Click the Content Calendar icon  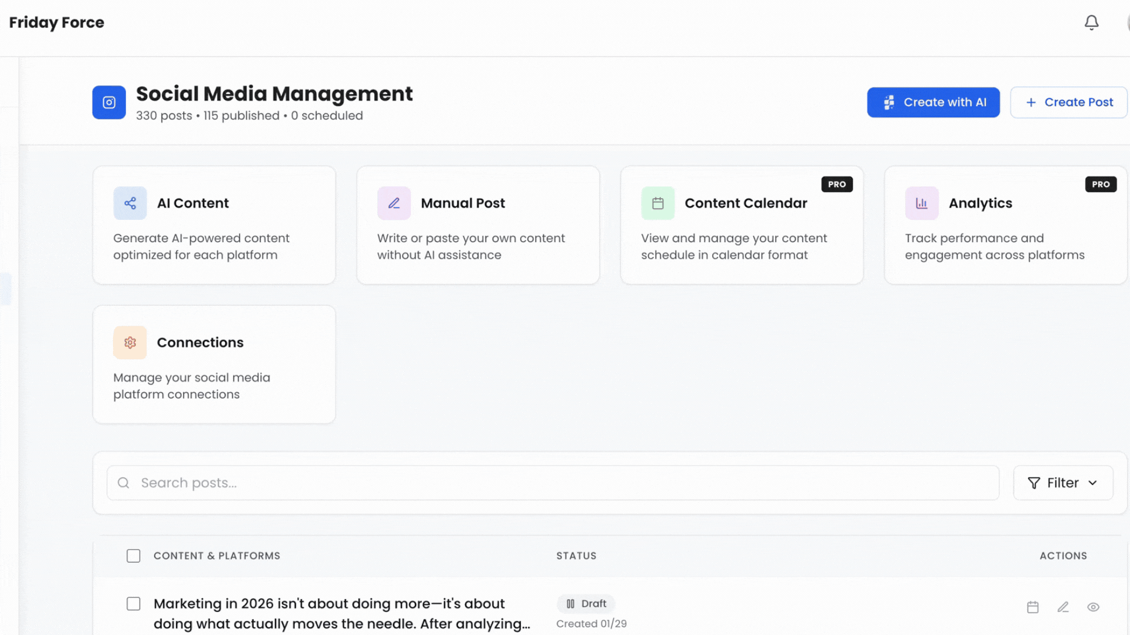click(657, 203)
